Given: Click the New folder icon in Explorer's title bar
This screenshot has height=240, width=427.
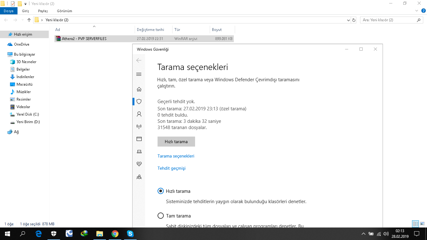Looking at the screenshot, I should tap(20, 4).
